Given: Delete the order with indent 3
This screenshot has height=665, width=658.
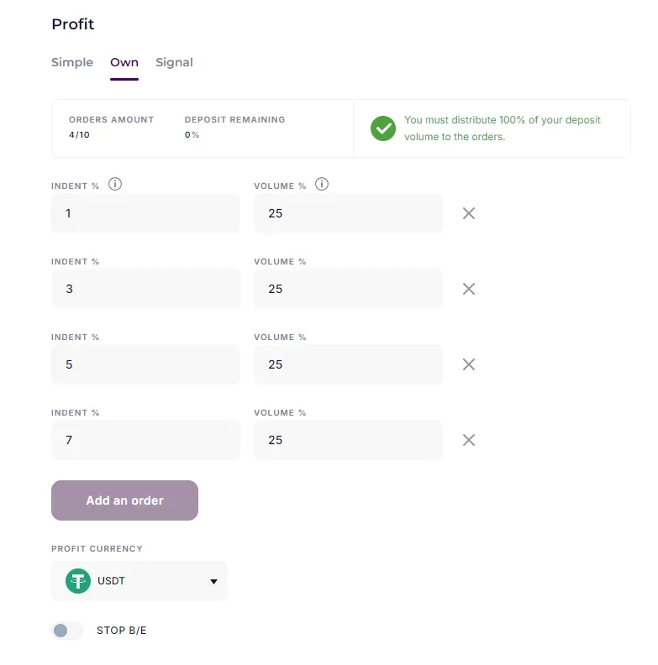Looking at the screenshot, I should pyautogui.click(x=469, y=289).
